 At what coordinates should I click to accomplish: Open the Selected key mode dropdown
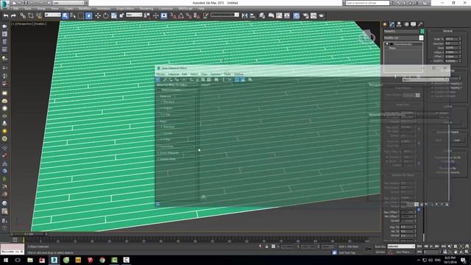coord(401,247)
